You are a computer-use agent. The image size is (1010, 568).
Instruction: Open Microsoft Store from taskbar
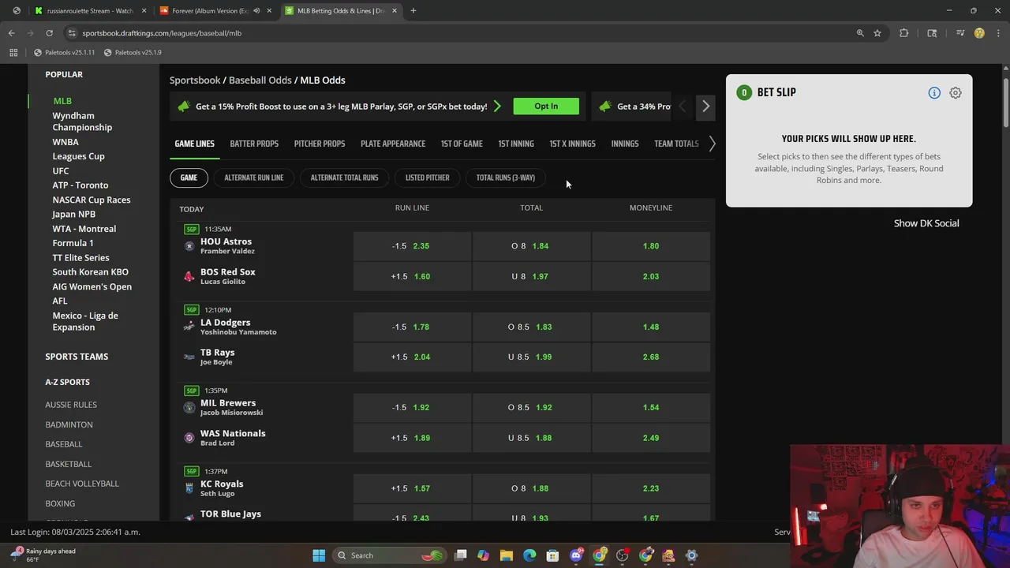coord(552,555)
